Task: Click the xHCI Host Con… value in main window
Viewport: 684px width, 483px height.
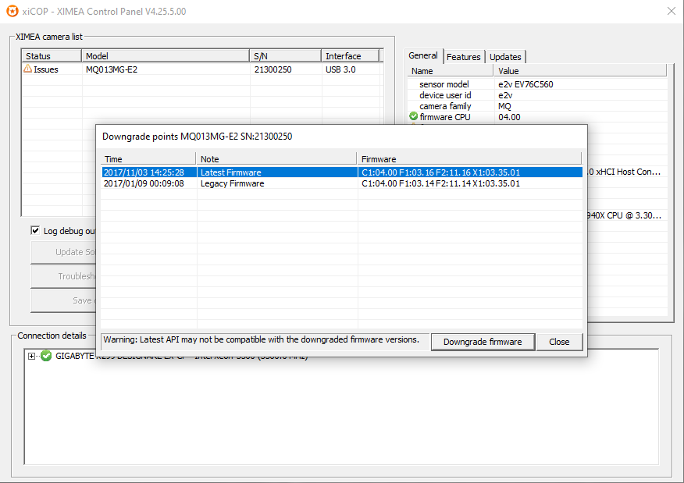Action: pyautogui.click(x=625, y=172)
